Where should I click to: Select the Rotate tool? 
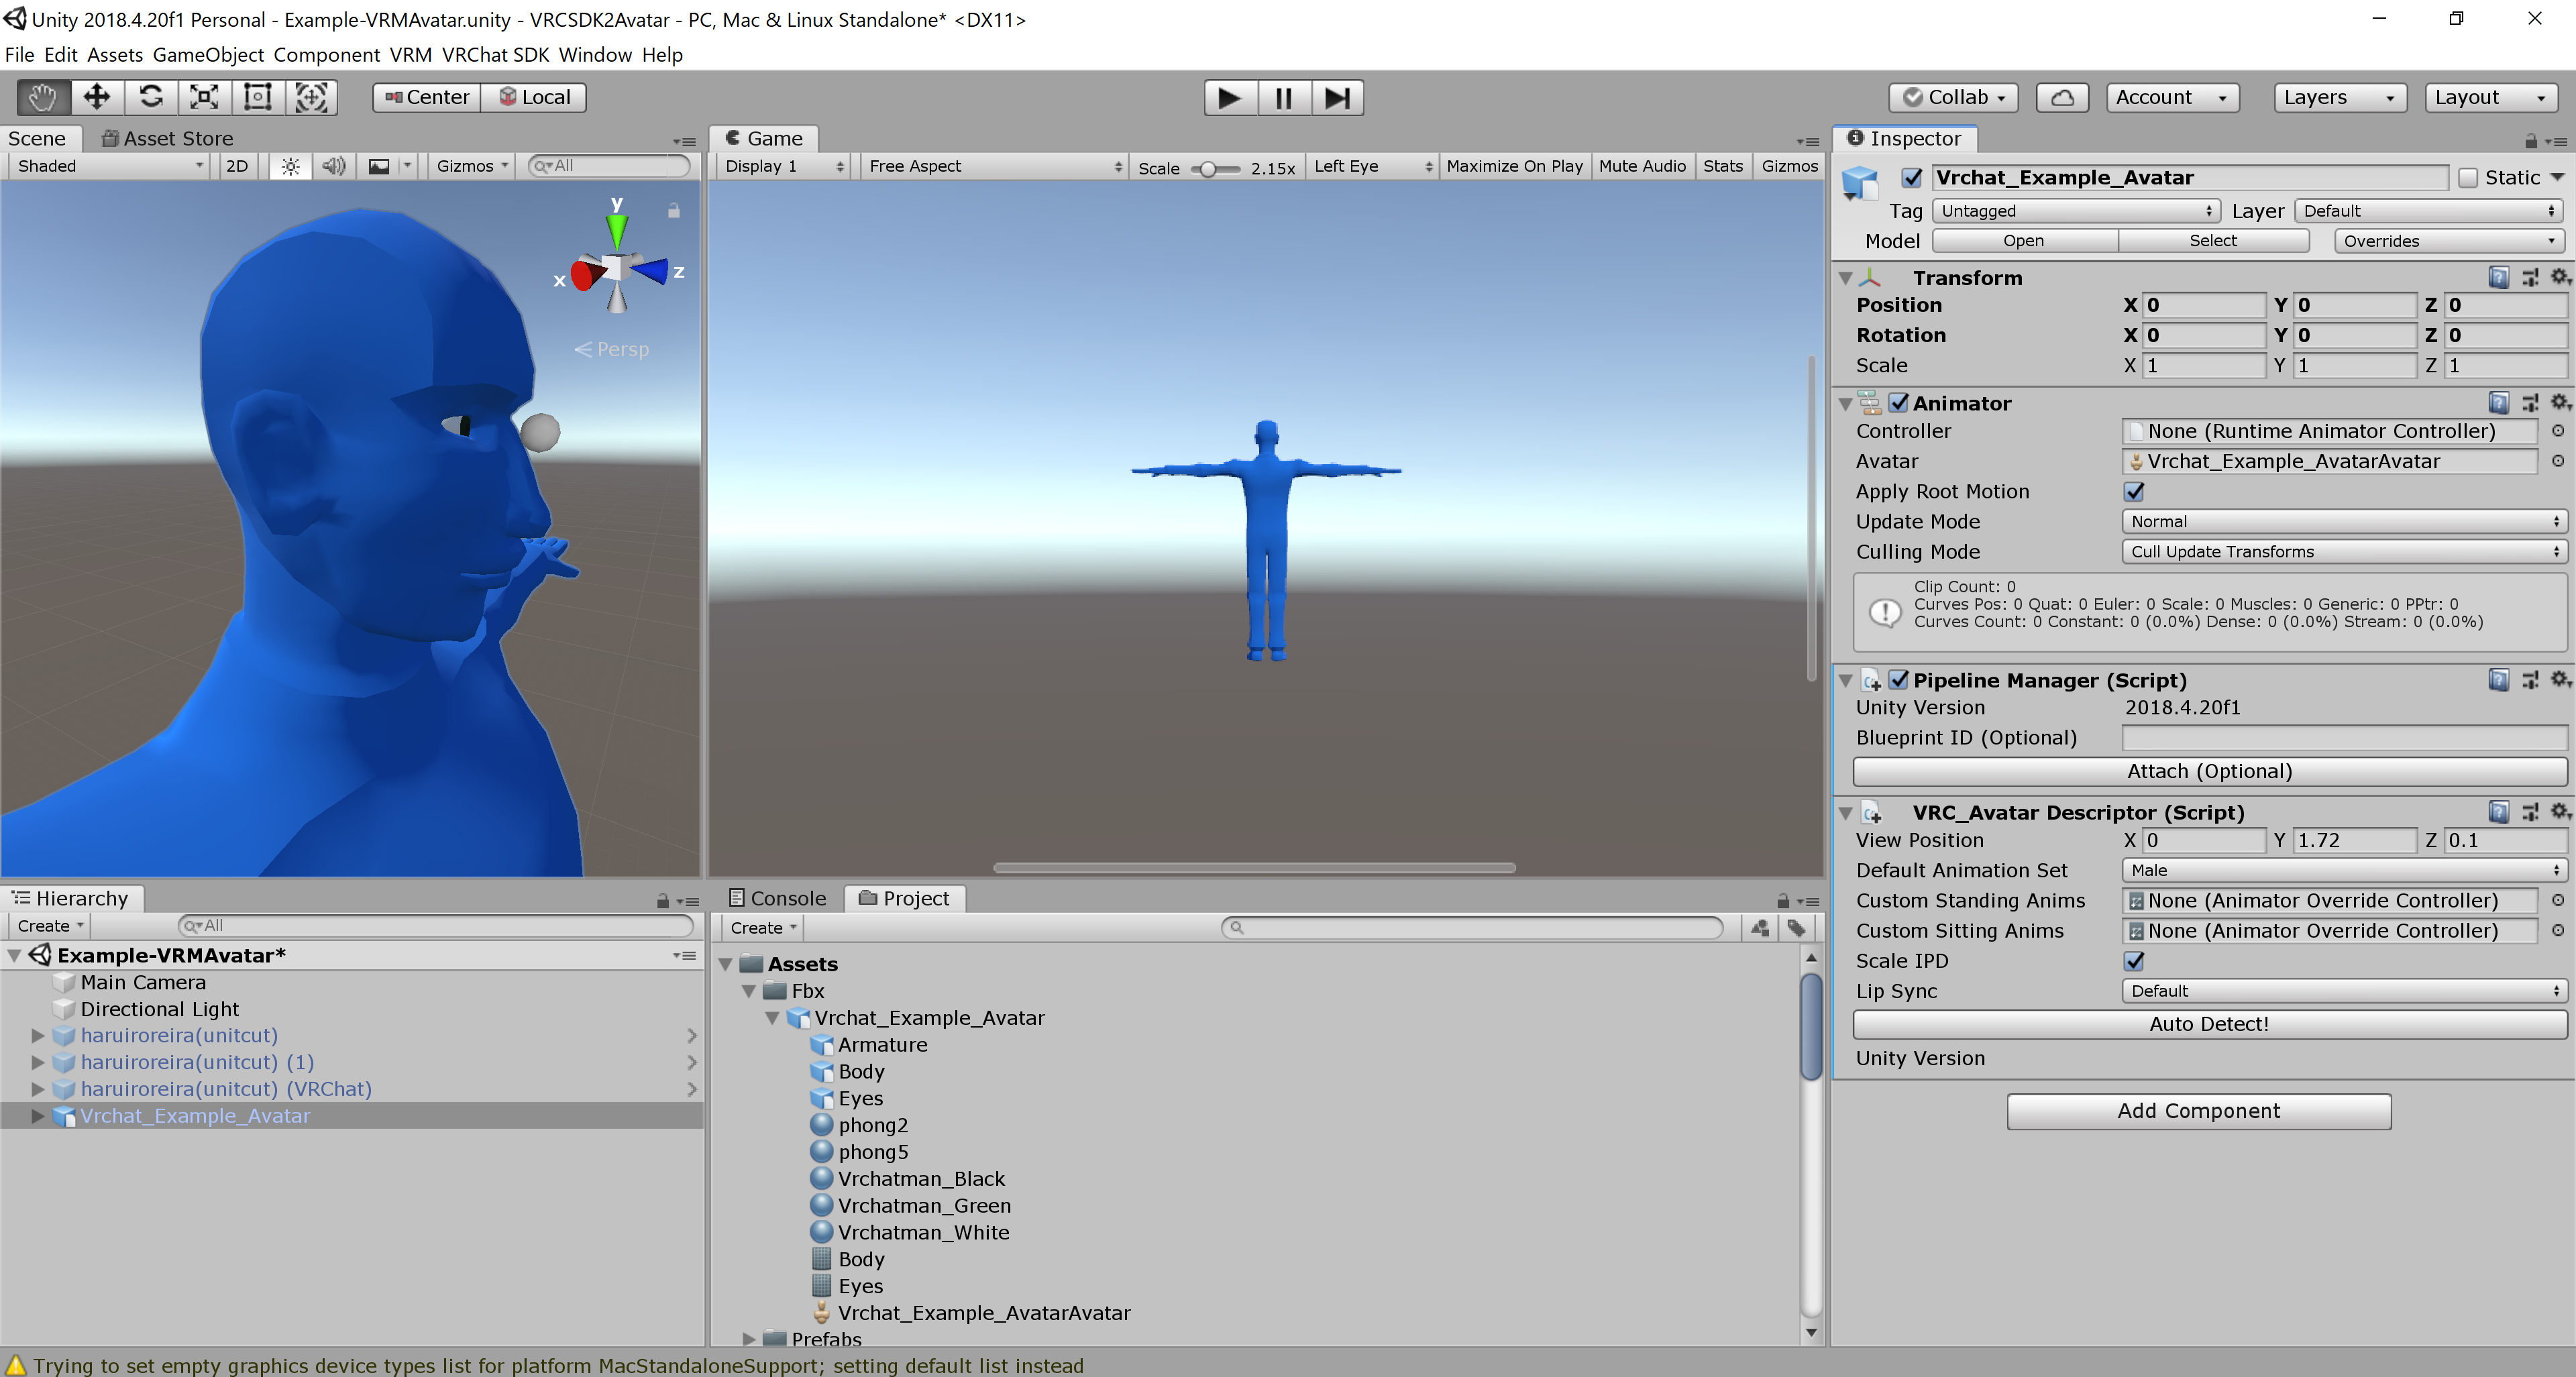pos(151,97)
